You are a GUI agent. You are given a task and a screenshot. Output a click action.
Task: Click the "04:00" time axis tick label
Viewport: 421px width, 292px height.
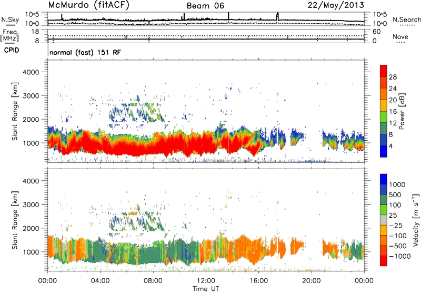pyautogui.click(x=100, y=281)
